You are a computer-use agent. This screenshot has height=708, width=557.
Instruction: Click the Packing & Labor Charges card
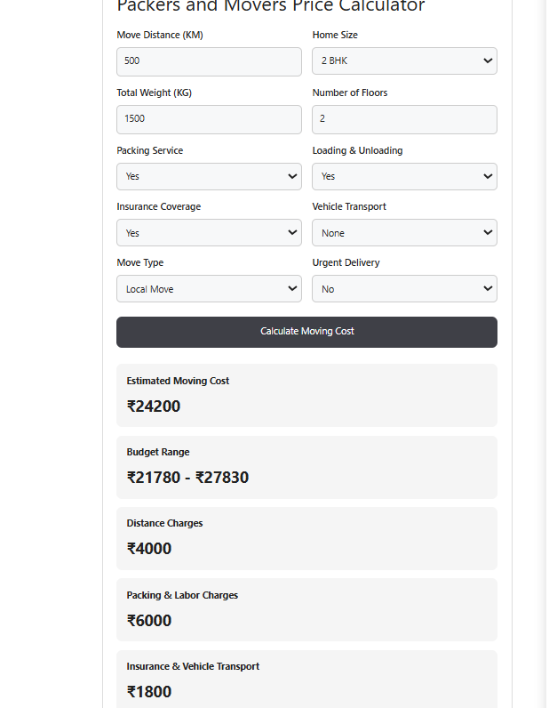pos(306,610)
